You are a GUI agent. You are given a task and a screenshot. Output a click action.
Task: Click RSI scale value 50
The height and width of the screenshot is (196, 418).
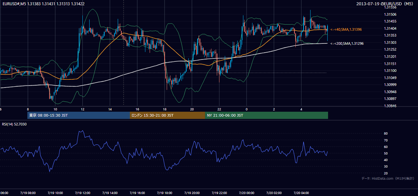(386, 153)
